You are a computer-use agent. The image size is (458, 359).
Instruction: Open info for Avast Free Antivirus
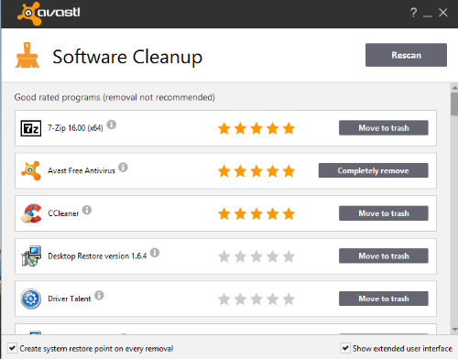click(123, 168)
